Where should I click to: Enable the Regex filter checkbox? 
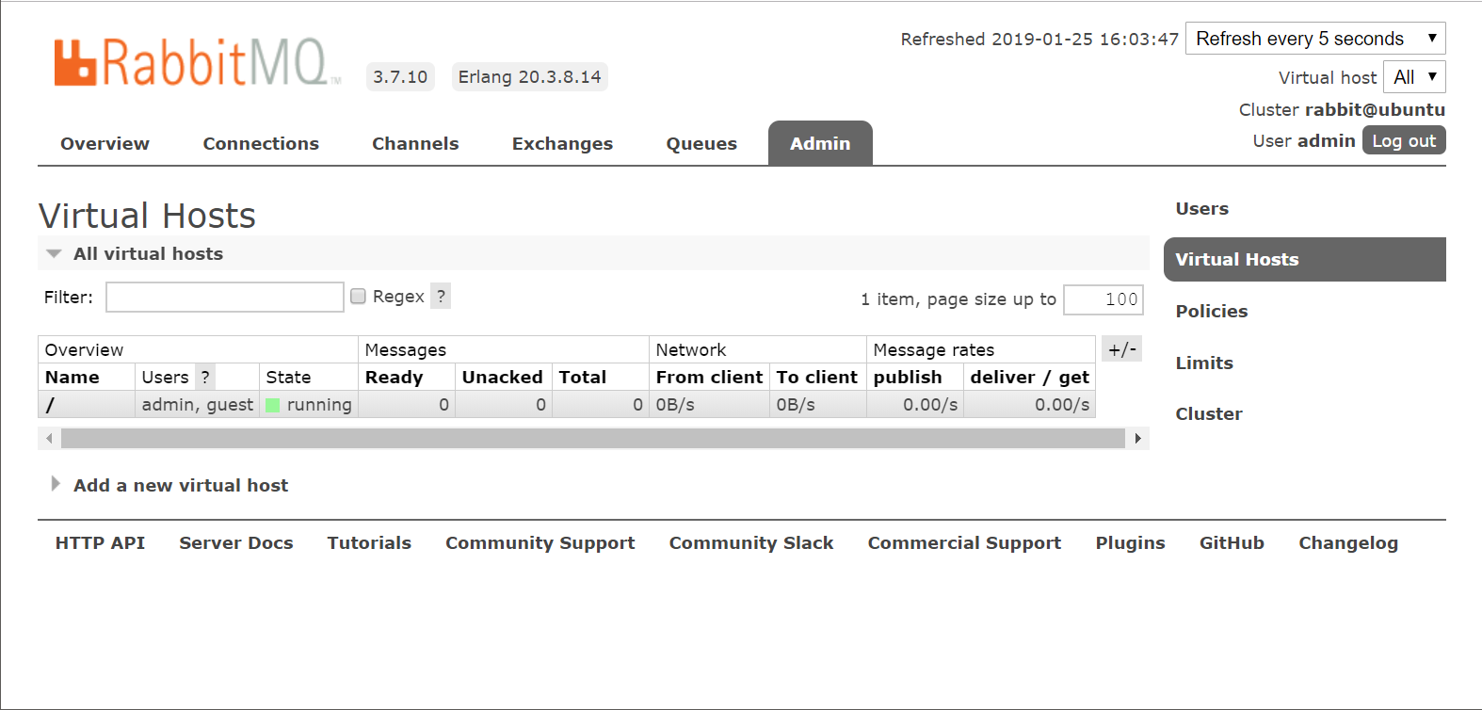tap(358, 297)
